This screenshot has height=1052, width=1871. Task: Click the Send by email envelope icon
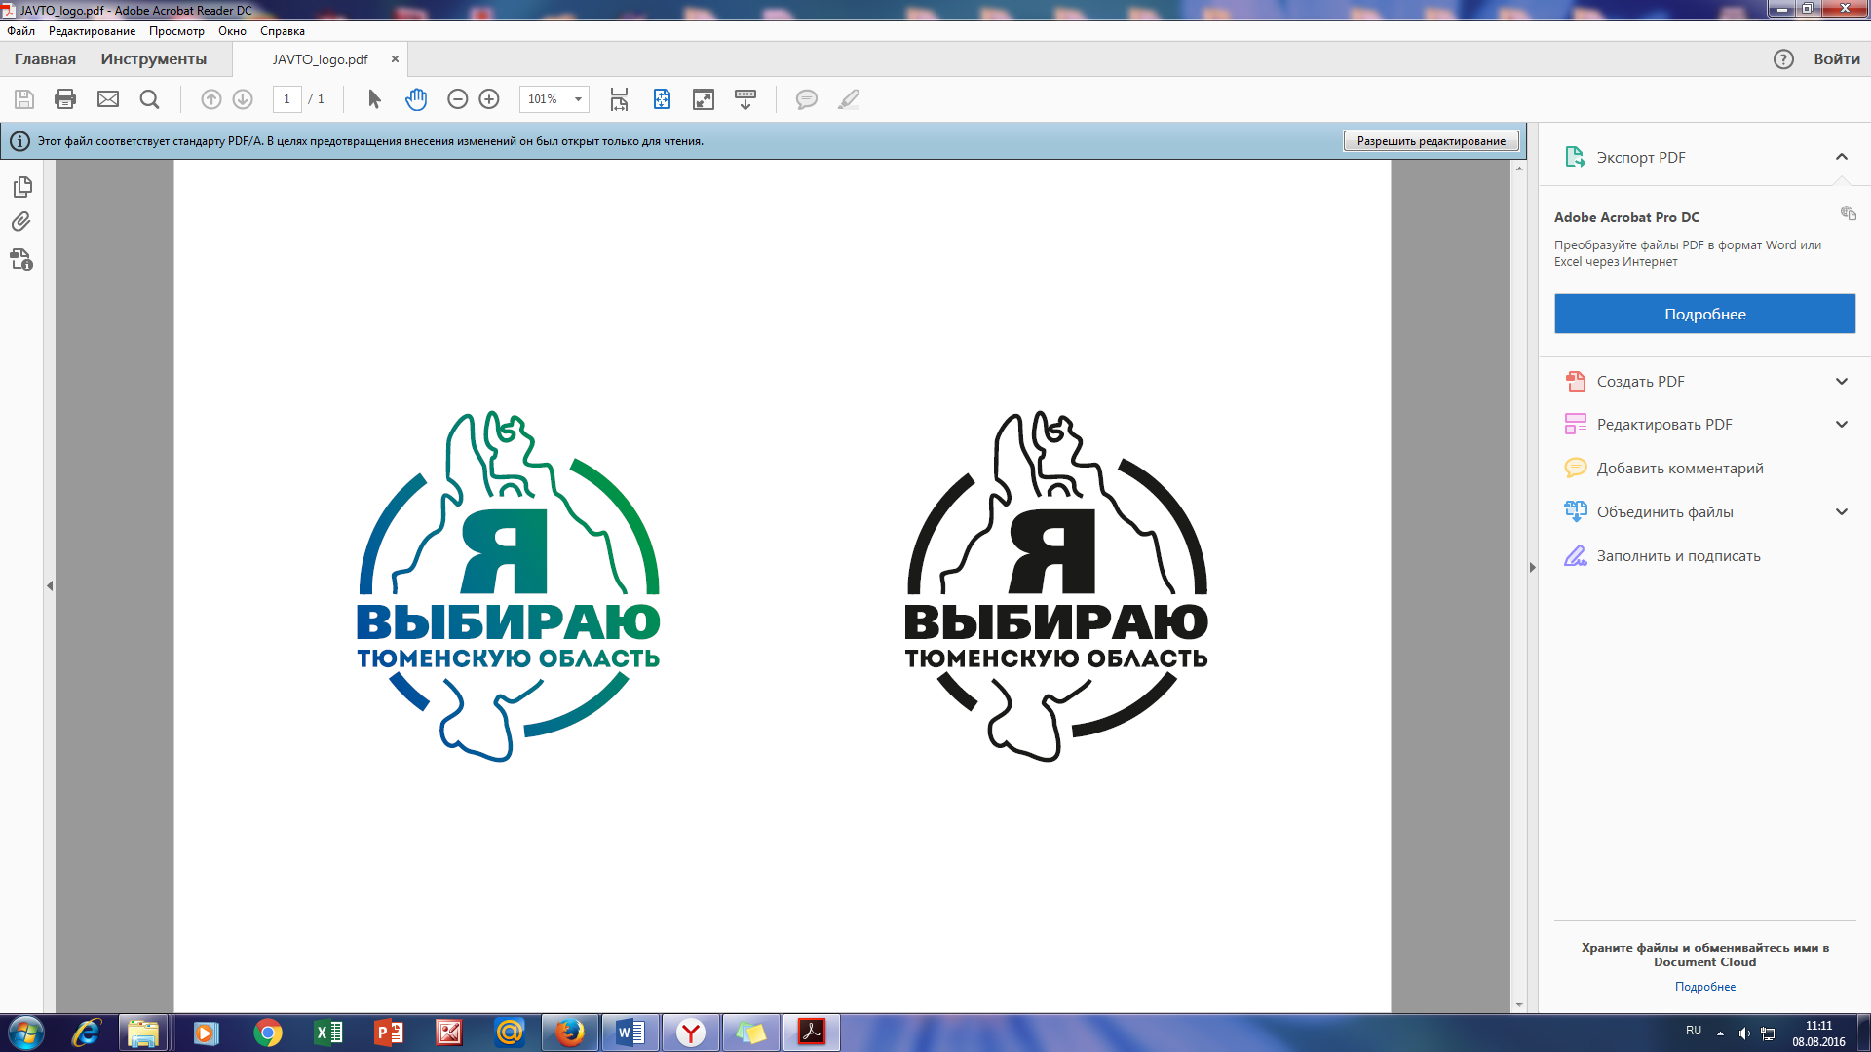[108, 99]
